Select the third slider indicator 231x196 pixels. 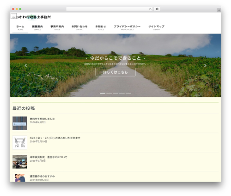[115, 93]
